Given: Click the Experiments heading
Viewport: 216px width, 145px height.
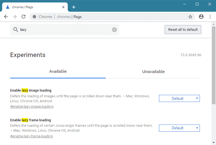Looking at the screenshot, I should pyautogui.click(x=28, y=55).
